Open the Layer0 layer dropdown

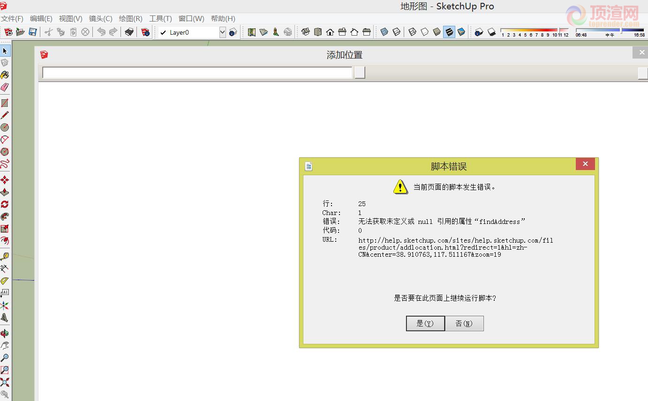point(222,32)
